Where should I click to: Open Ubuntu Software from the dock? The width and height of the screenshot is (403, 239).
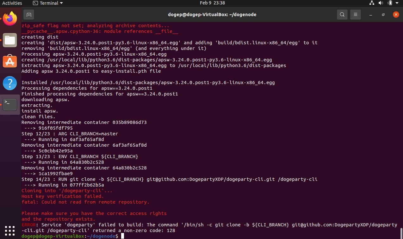(10, 62)
